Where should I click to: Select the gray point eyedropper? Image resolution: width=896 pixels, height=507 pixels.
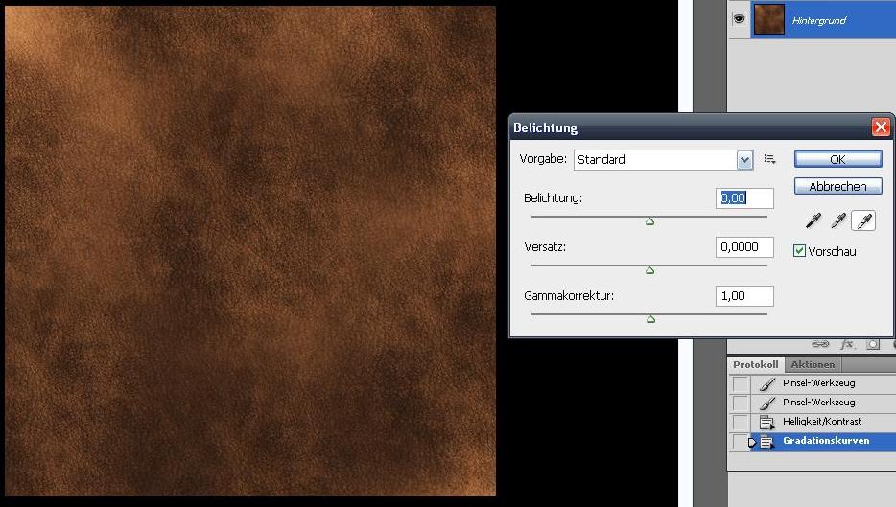pyautogui.click(x=838, y=220)
